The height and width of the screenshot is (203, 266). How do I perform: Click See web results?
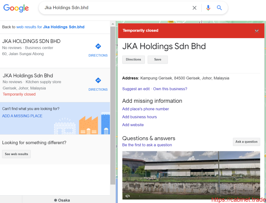pos(16,154)
